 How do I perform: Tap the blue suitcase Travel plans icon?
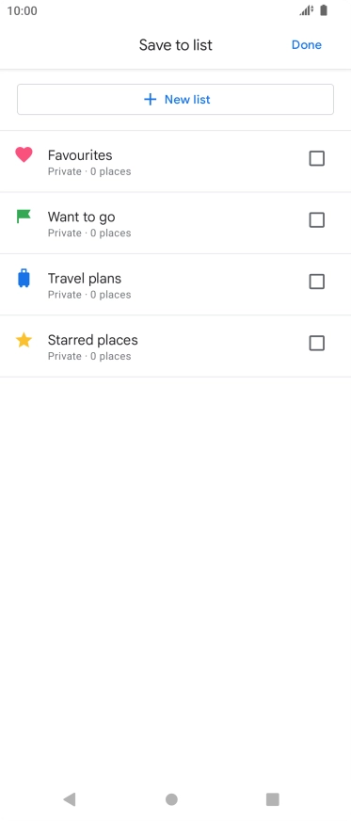[24, 278]
